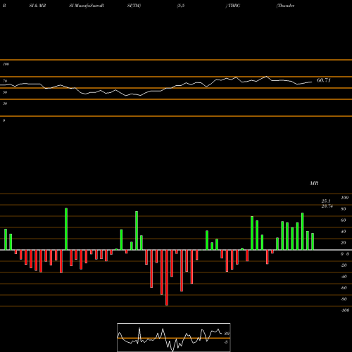Click the 20 label on MR axis

point(344,243)
